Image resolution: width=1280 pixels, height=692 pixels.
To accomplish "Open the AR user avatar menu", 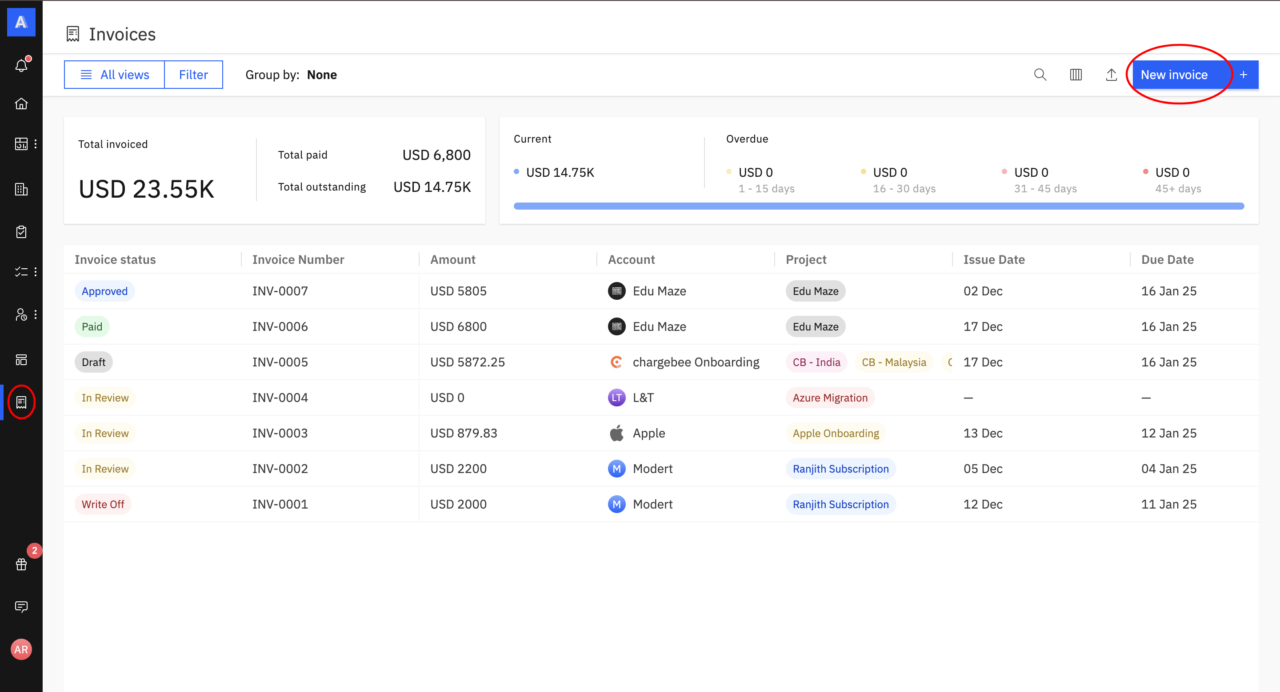I will 21,649.
